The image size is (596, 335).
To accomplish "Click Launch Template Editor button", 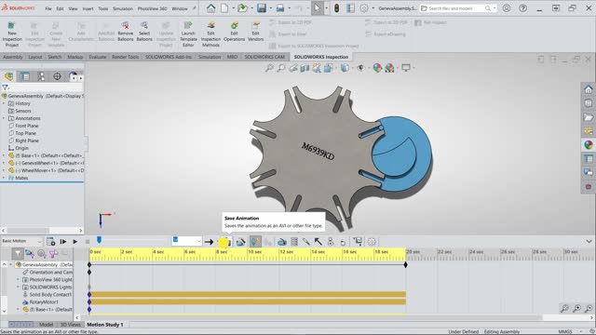I will pyautogui.click(x=188, y=34).
